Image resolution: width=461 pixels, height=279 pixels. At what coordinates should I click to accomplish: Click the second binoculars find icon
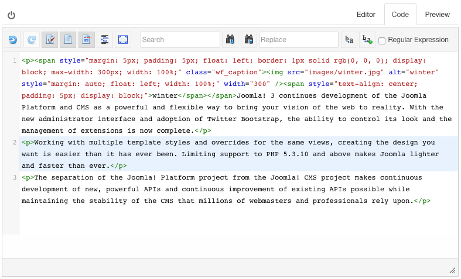coord(249,40)
